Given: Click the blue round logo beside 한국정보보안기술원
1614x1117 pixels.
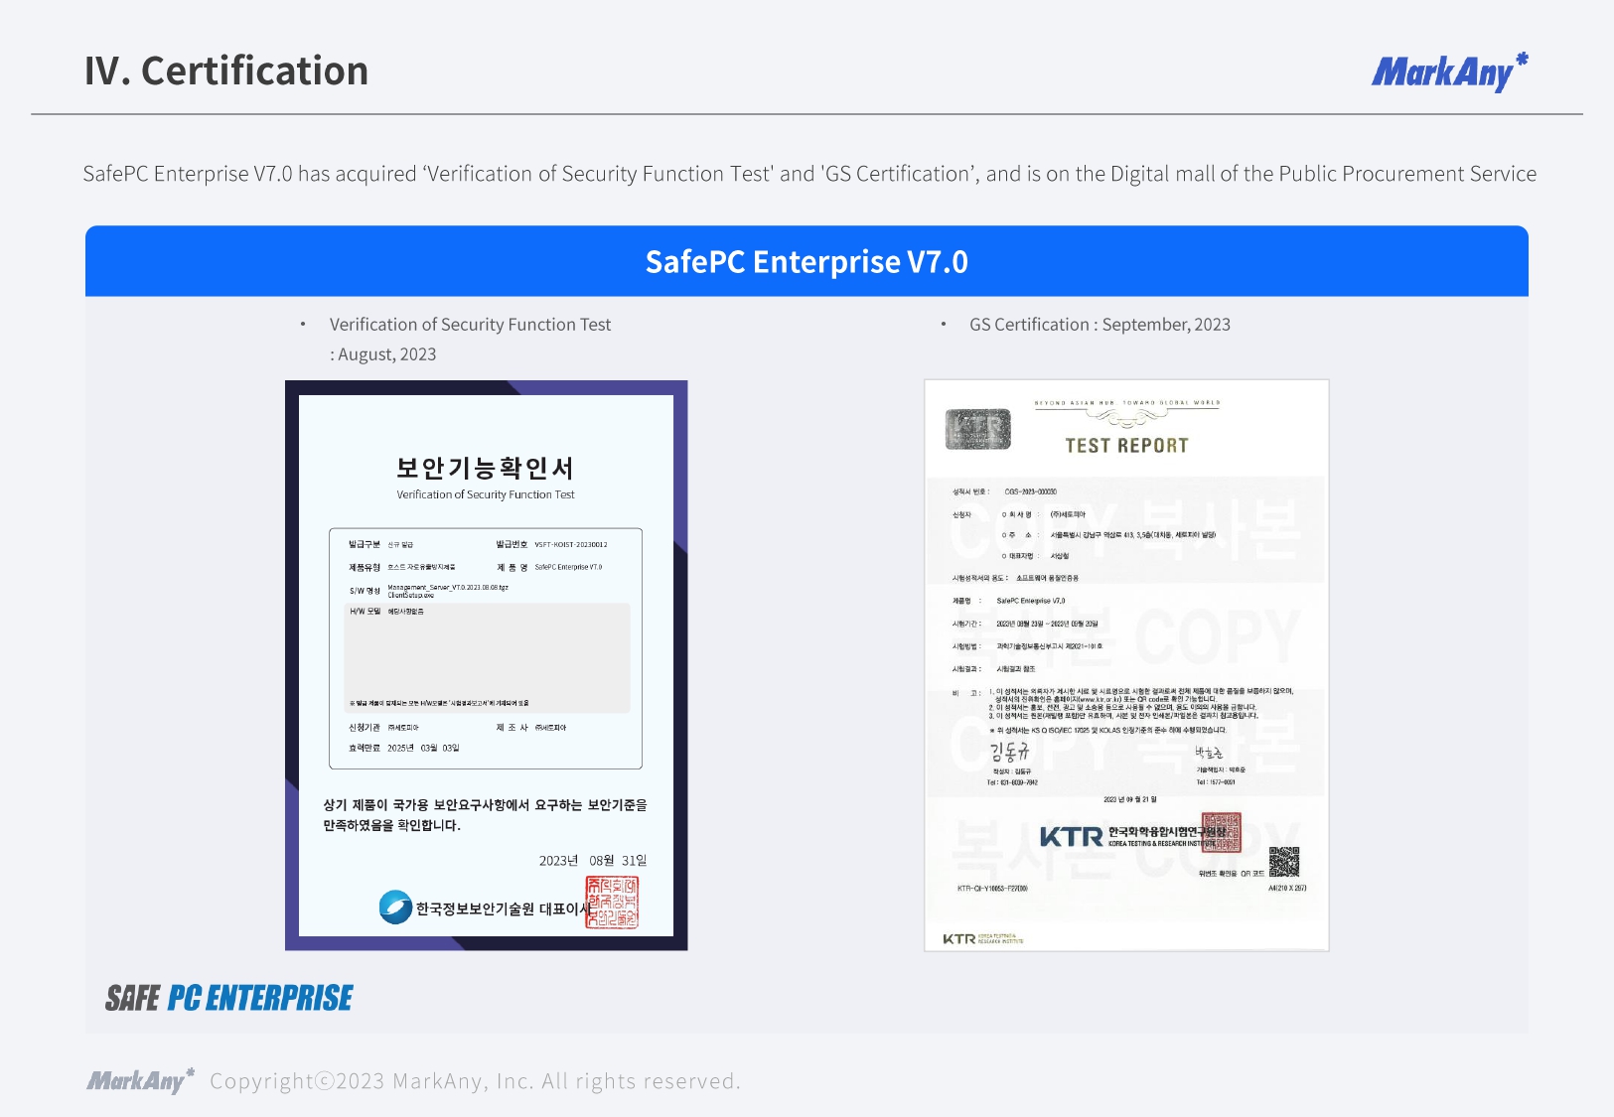Looking at the screenshot, I should point(395,907).
